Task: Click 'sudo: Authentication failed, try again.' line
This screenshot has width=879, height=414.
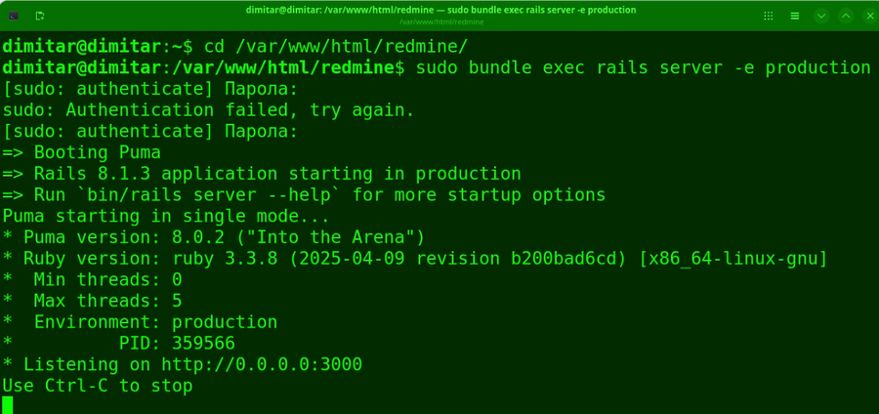Action: (x=209, y=109)
